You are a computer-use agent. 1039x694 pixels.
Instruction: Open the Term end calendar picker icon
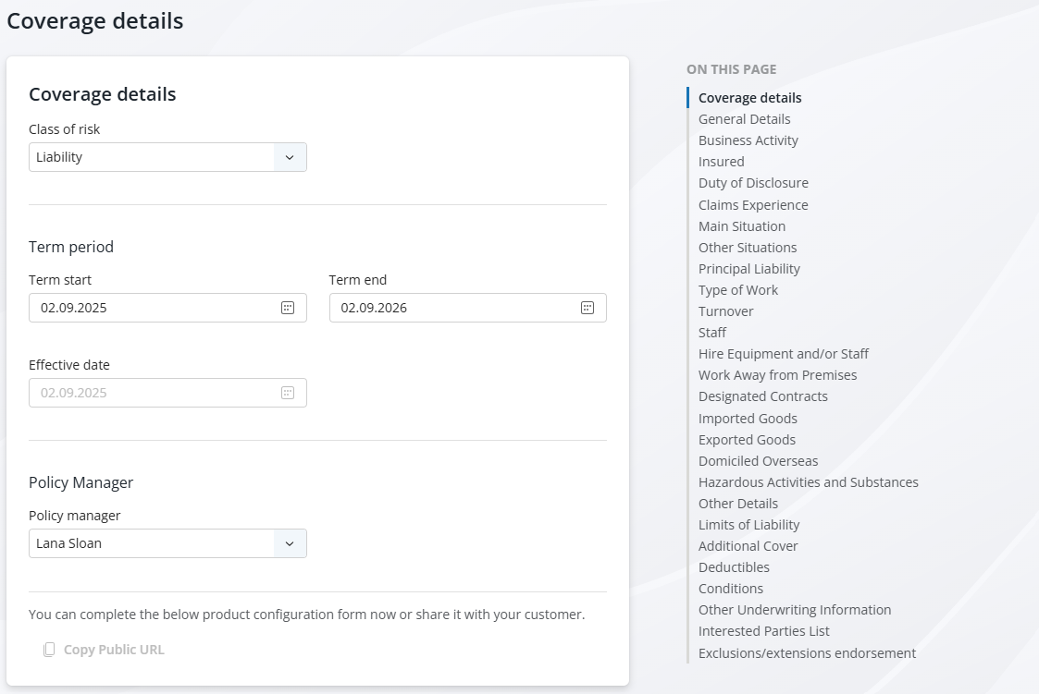588,308
